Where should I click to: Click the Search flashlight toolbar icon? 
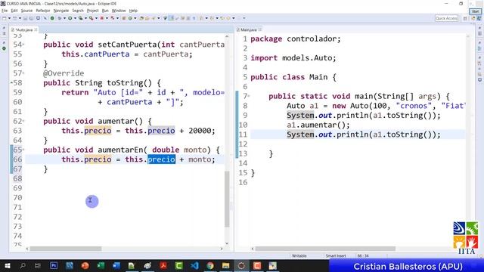[154, 18]
